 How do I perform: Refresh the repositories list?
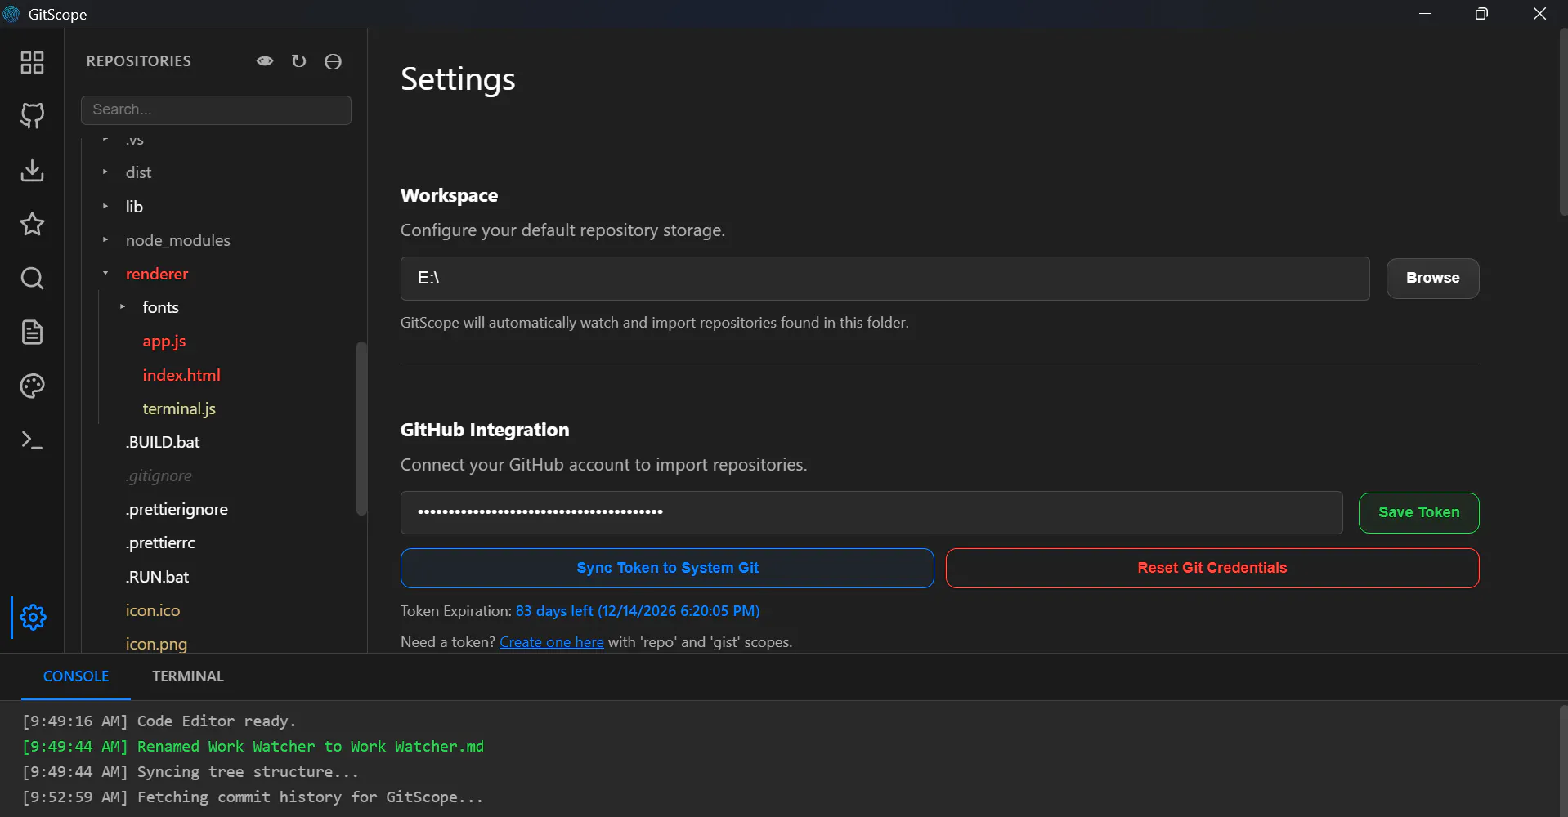(299, 61)
